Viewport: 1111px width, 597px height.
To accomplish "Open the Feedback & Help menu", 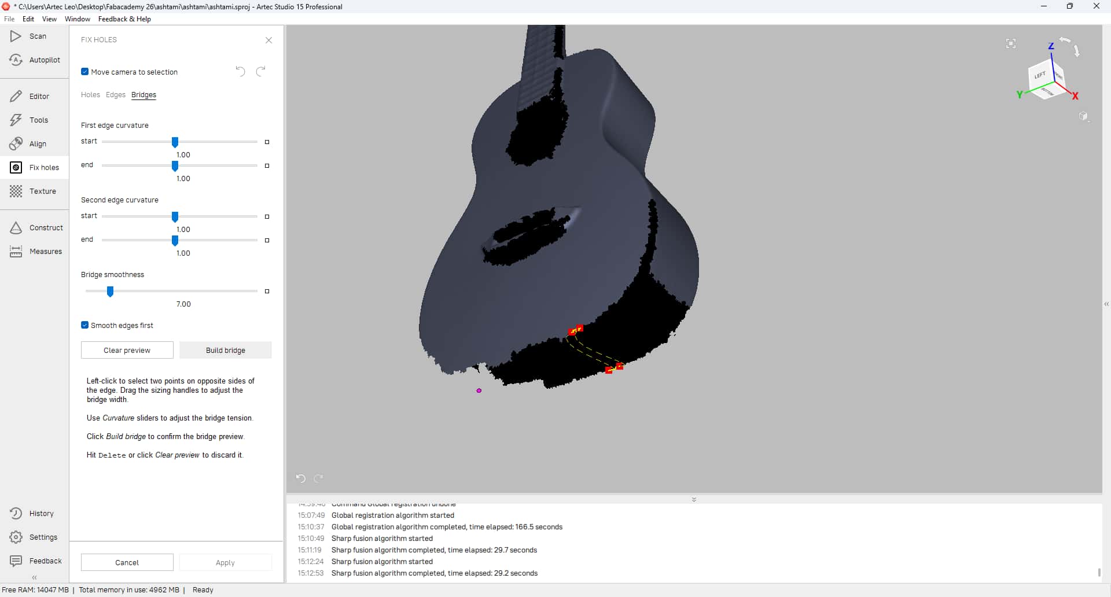I will coord(124,19).
